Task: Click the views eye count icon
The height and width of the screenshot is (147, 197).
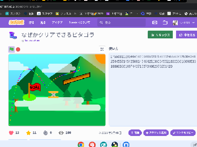Action: [61, 133]
